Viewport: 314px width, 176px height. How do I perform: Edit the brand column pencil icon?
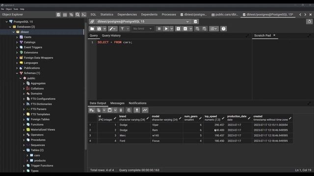(x=148, y=118)
